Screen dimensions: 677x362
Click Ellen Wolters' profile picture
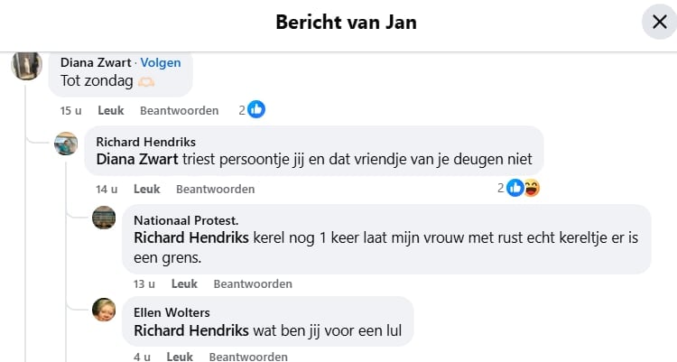[104, 311]
